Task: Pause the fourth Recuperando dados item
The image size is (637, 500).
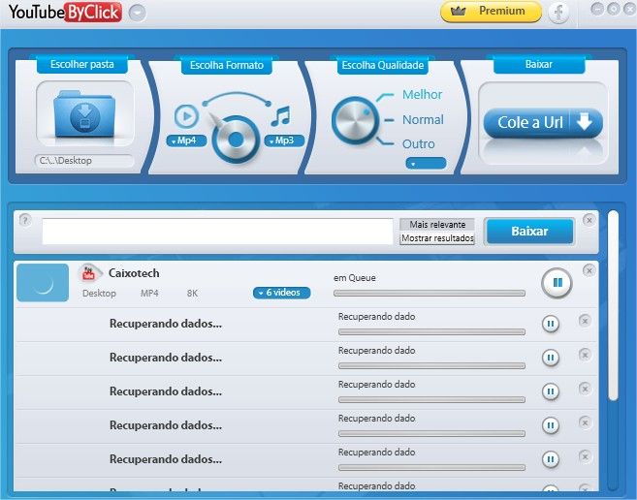Action: click(x=551, y=425)
